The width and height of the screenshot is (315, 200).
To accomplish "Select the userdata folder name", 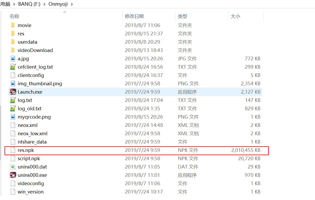I will [27, 42].
